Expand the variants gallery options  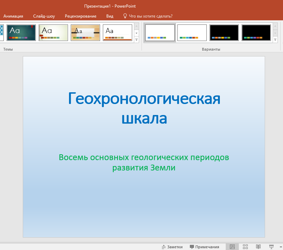click(275, 40)
